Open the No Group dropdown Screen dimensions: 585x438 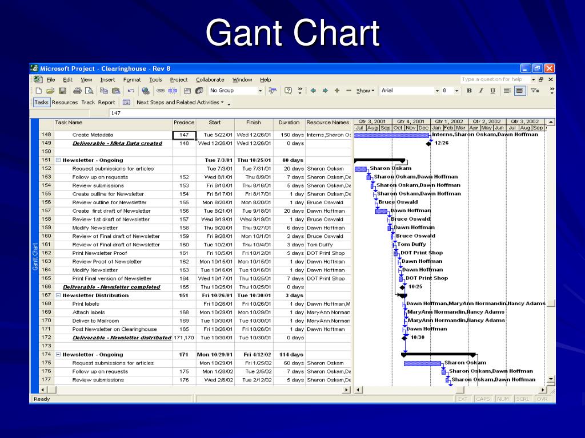click(260, 91)
